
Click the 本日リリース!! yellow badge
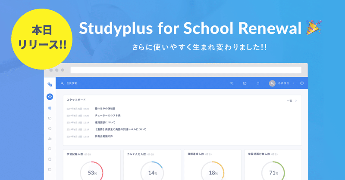pyautogui.click(x=42, y=39)
